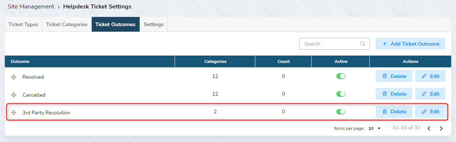Delete the Cancelled outcome
The width and height of the screenshot is (456, 142).
[394, 94]
